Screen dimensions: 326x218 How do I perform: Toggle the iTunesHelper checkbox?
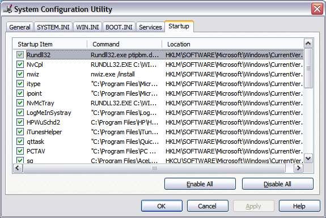click(20, 131)
